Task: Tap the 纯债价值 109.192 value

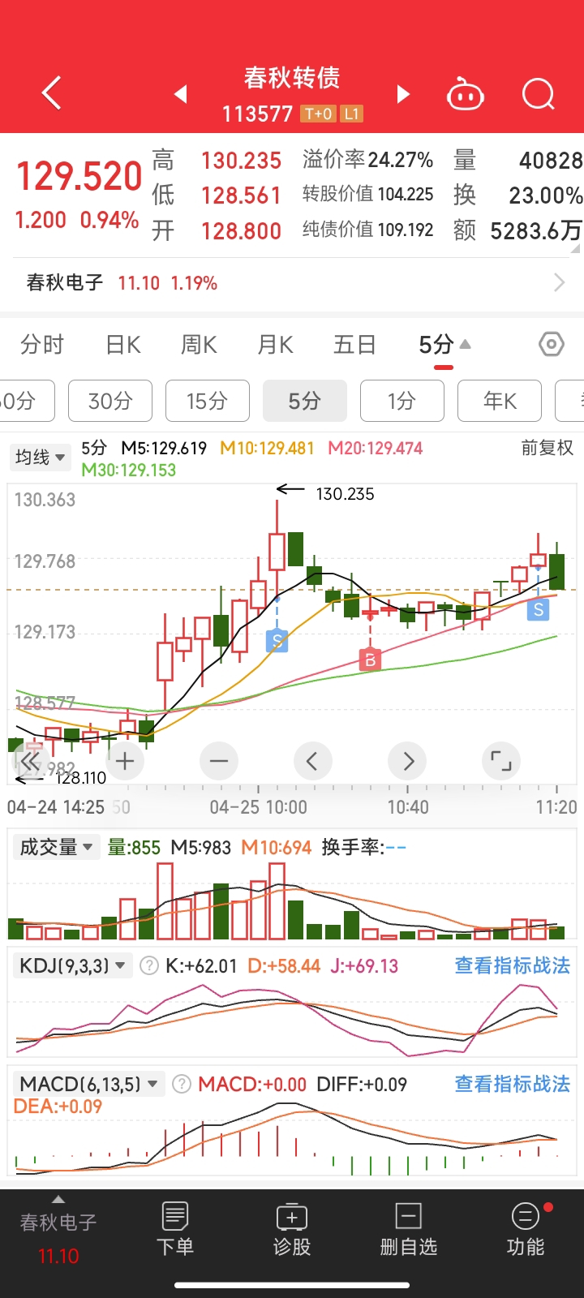Action: 406,230
